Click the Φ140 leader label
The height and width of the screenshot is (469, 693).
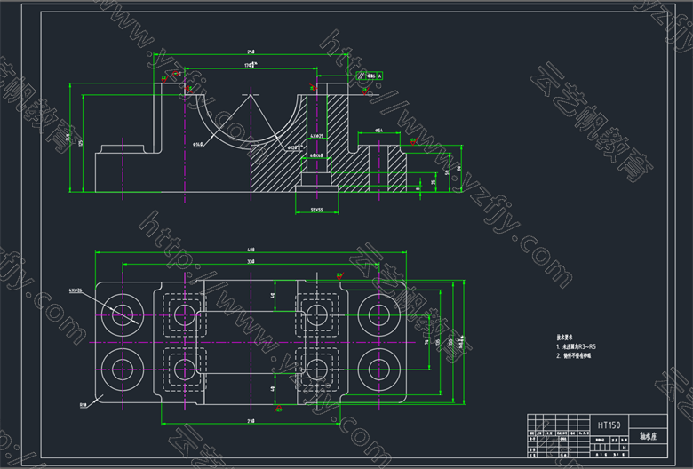[x=197, y=144]
